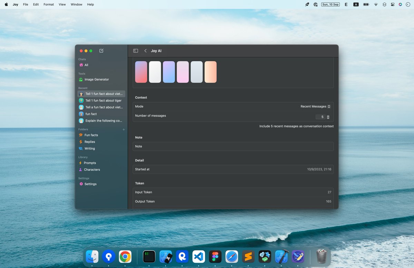Open Xcode from the dock
This screenshot has width=414, height=268.
(x=282, y=257)
